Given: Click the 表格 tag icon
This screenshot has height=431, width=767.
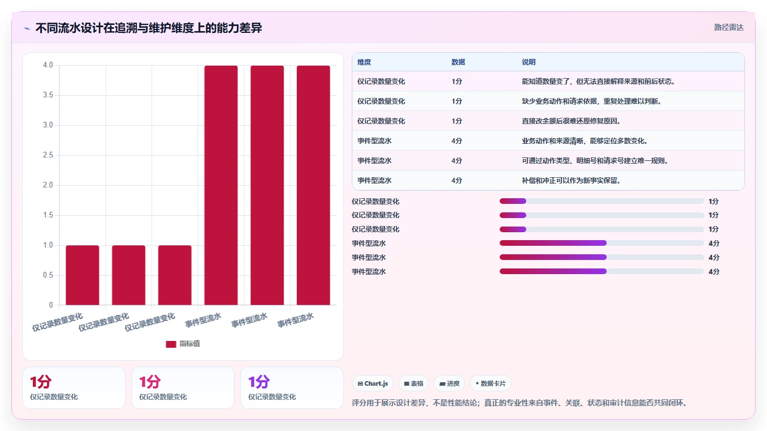Looking at the screenshot, I should 406,384.
